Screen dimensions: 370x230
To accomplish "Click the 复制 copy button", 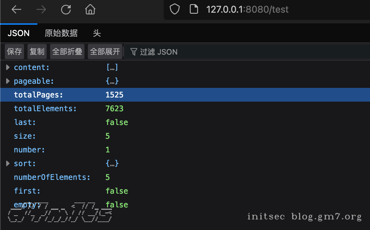I will click(x=37, y=51).
